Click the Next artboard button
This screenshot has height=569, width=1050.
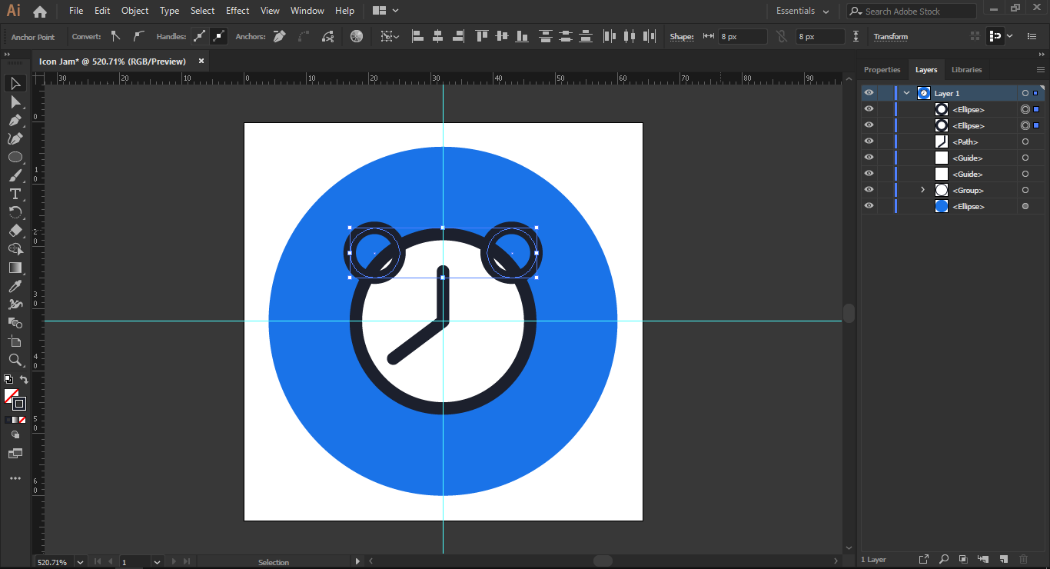coord(174,562)
